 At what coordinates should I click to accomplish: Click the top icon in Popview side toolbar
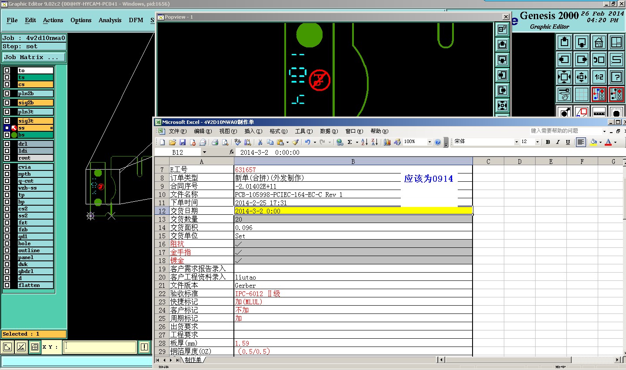502,30
